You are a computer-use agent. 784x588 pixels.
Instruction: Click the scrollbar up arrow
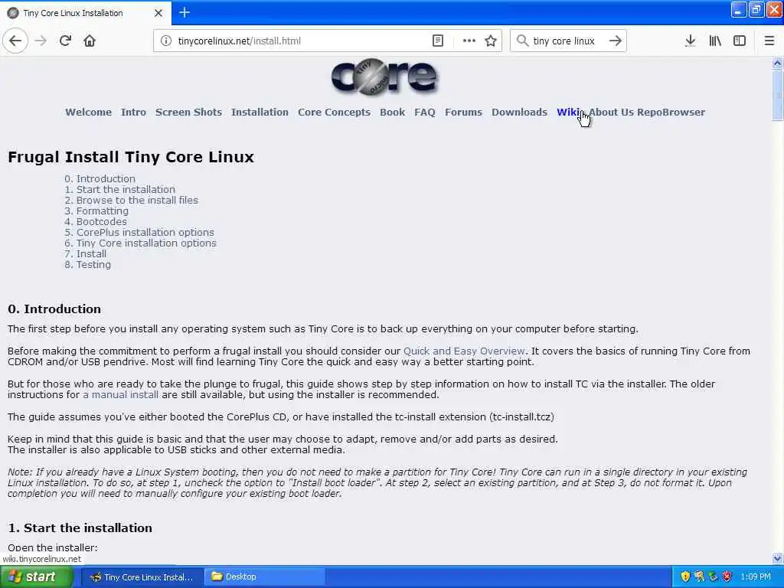pos(777,63)
